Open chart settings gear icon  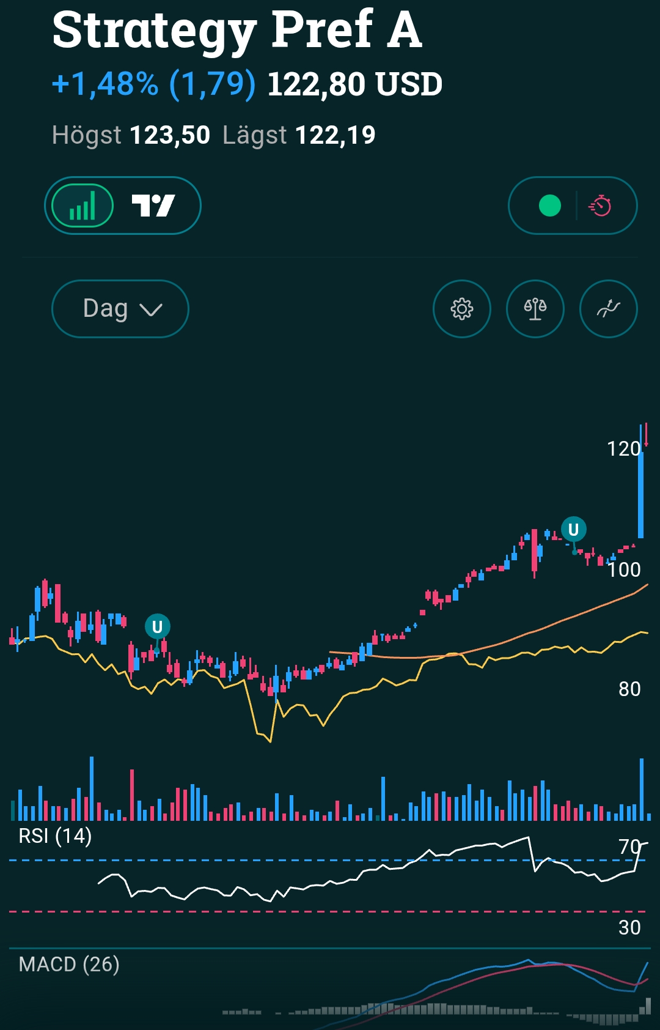(x=462, y=309)
